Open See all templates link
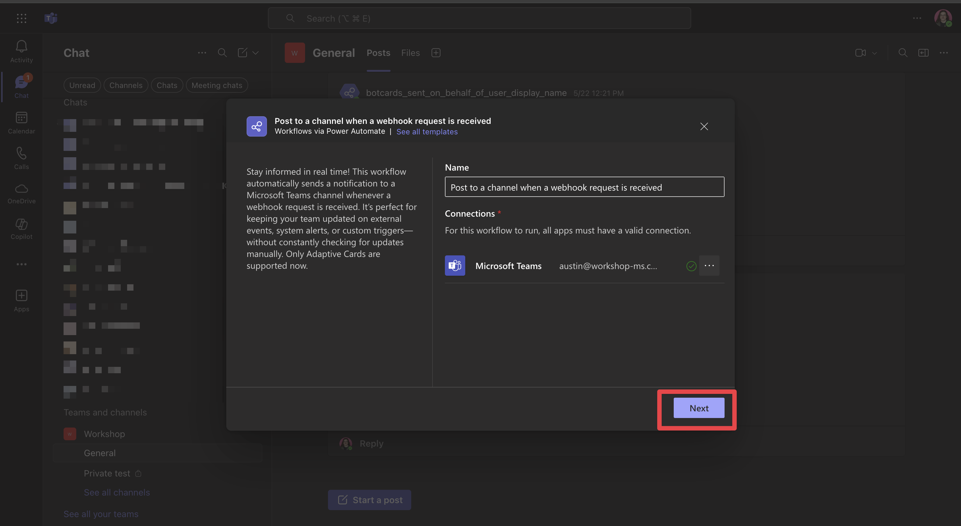 point(427,131)
